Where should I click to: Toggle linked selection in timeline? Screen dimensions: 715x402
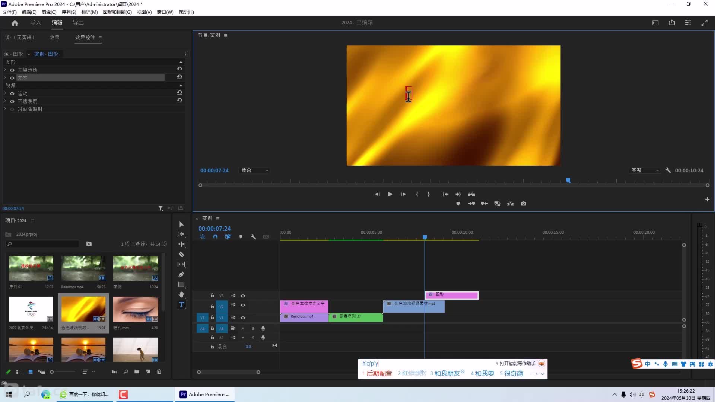[x=228, y=237]
